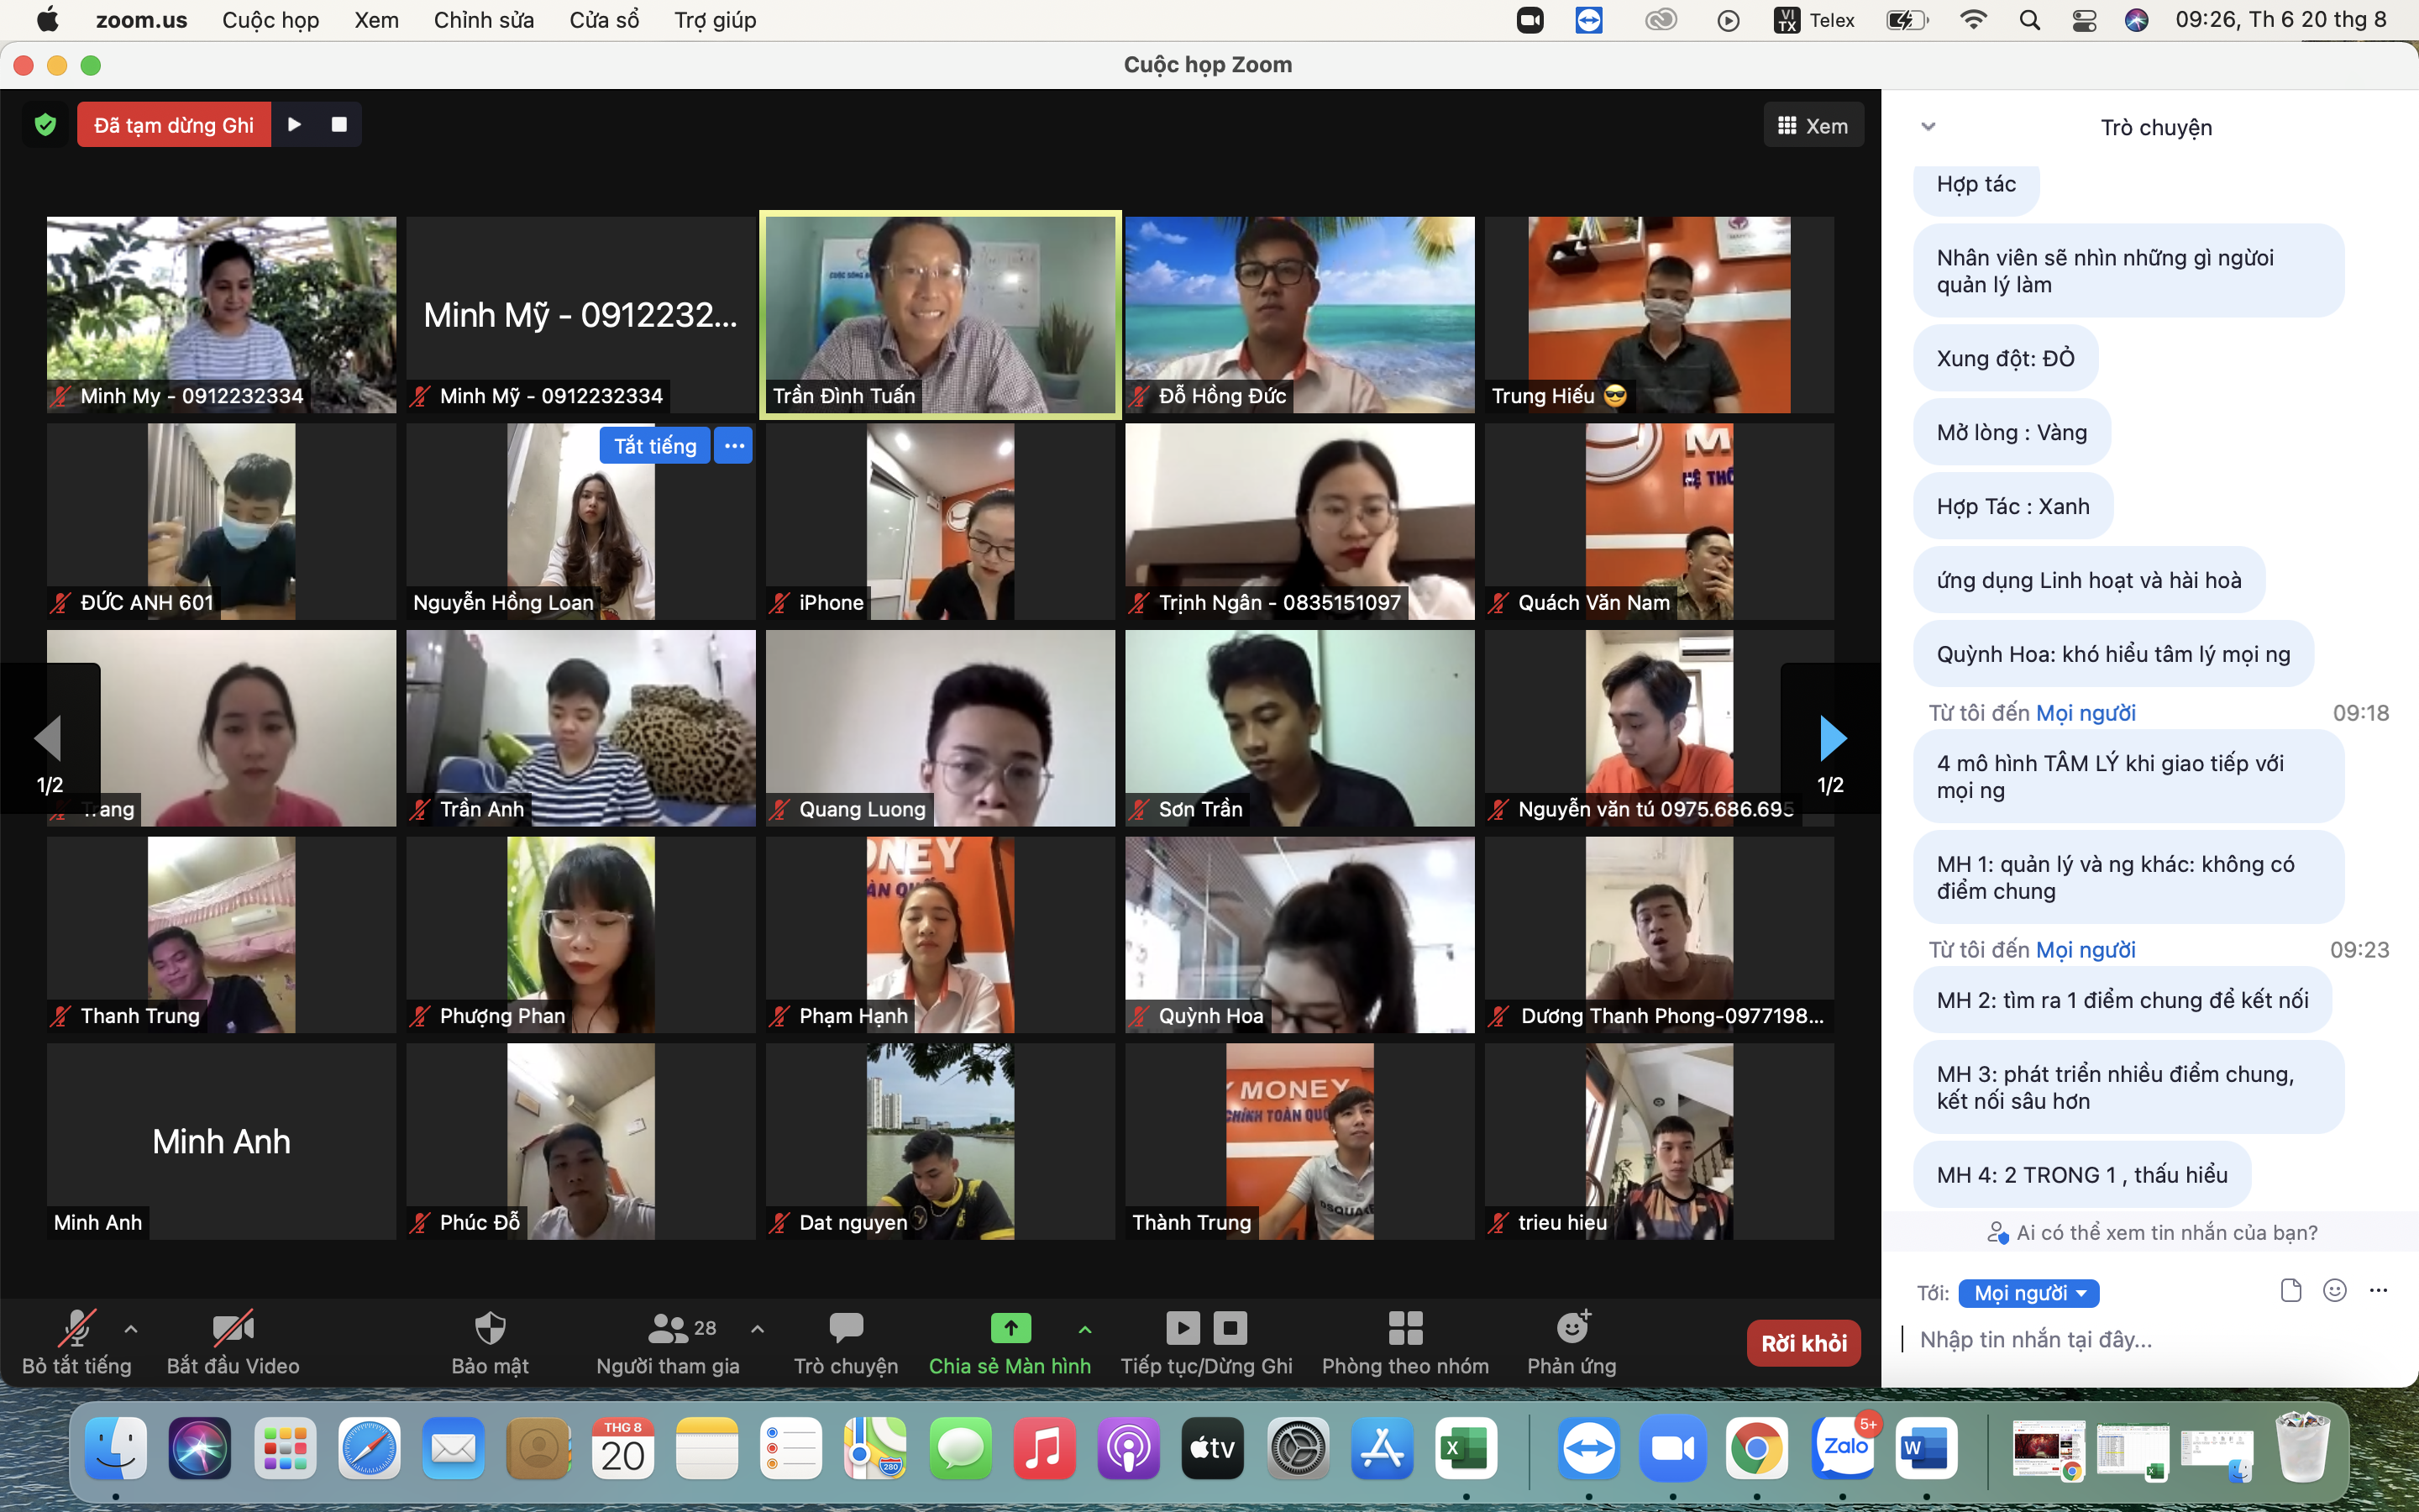
Task: Open the Security (Bảo mật) shield icon
Action: click(x=490, y=1328)
